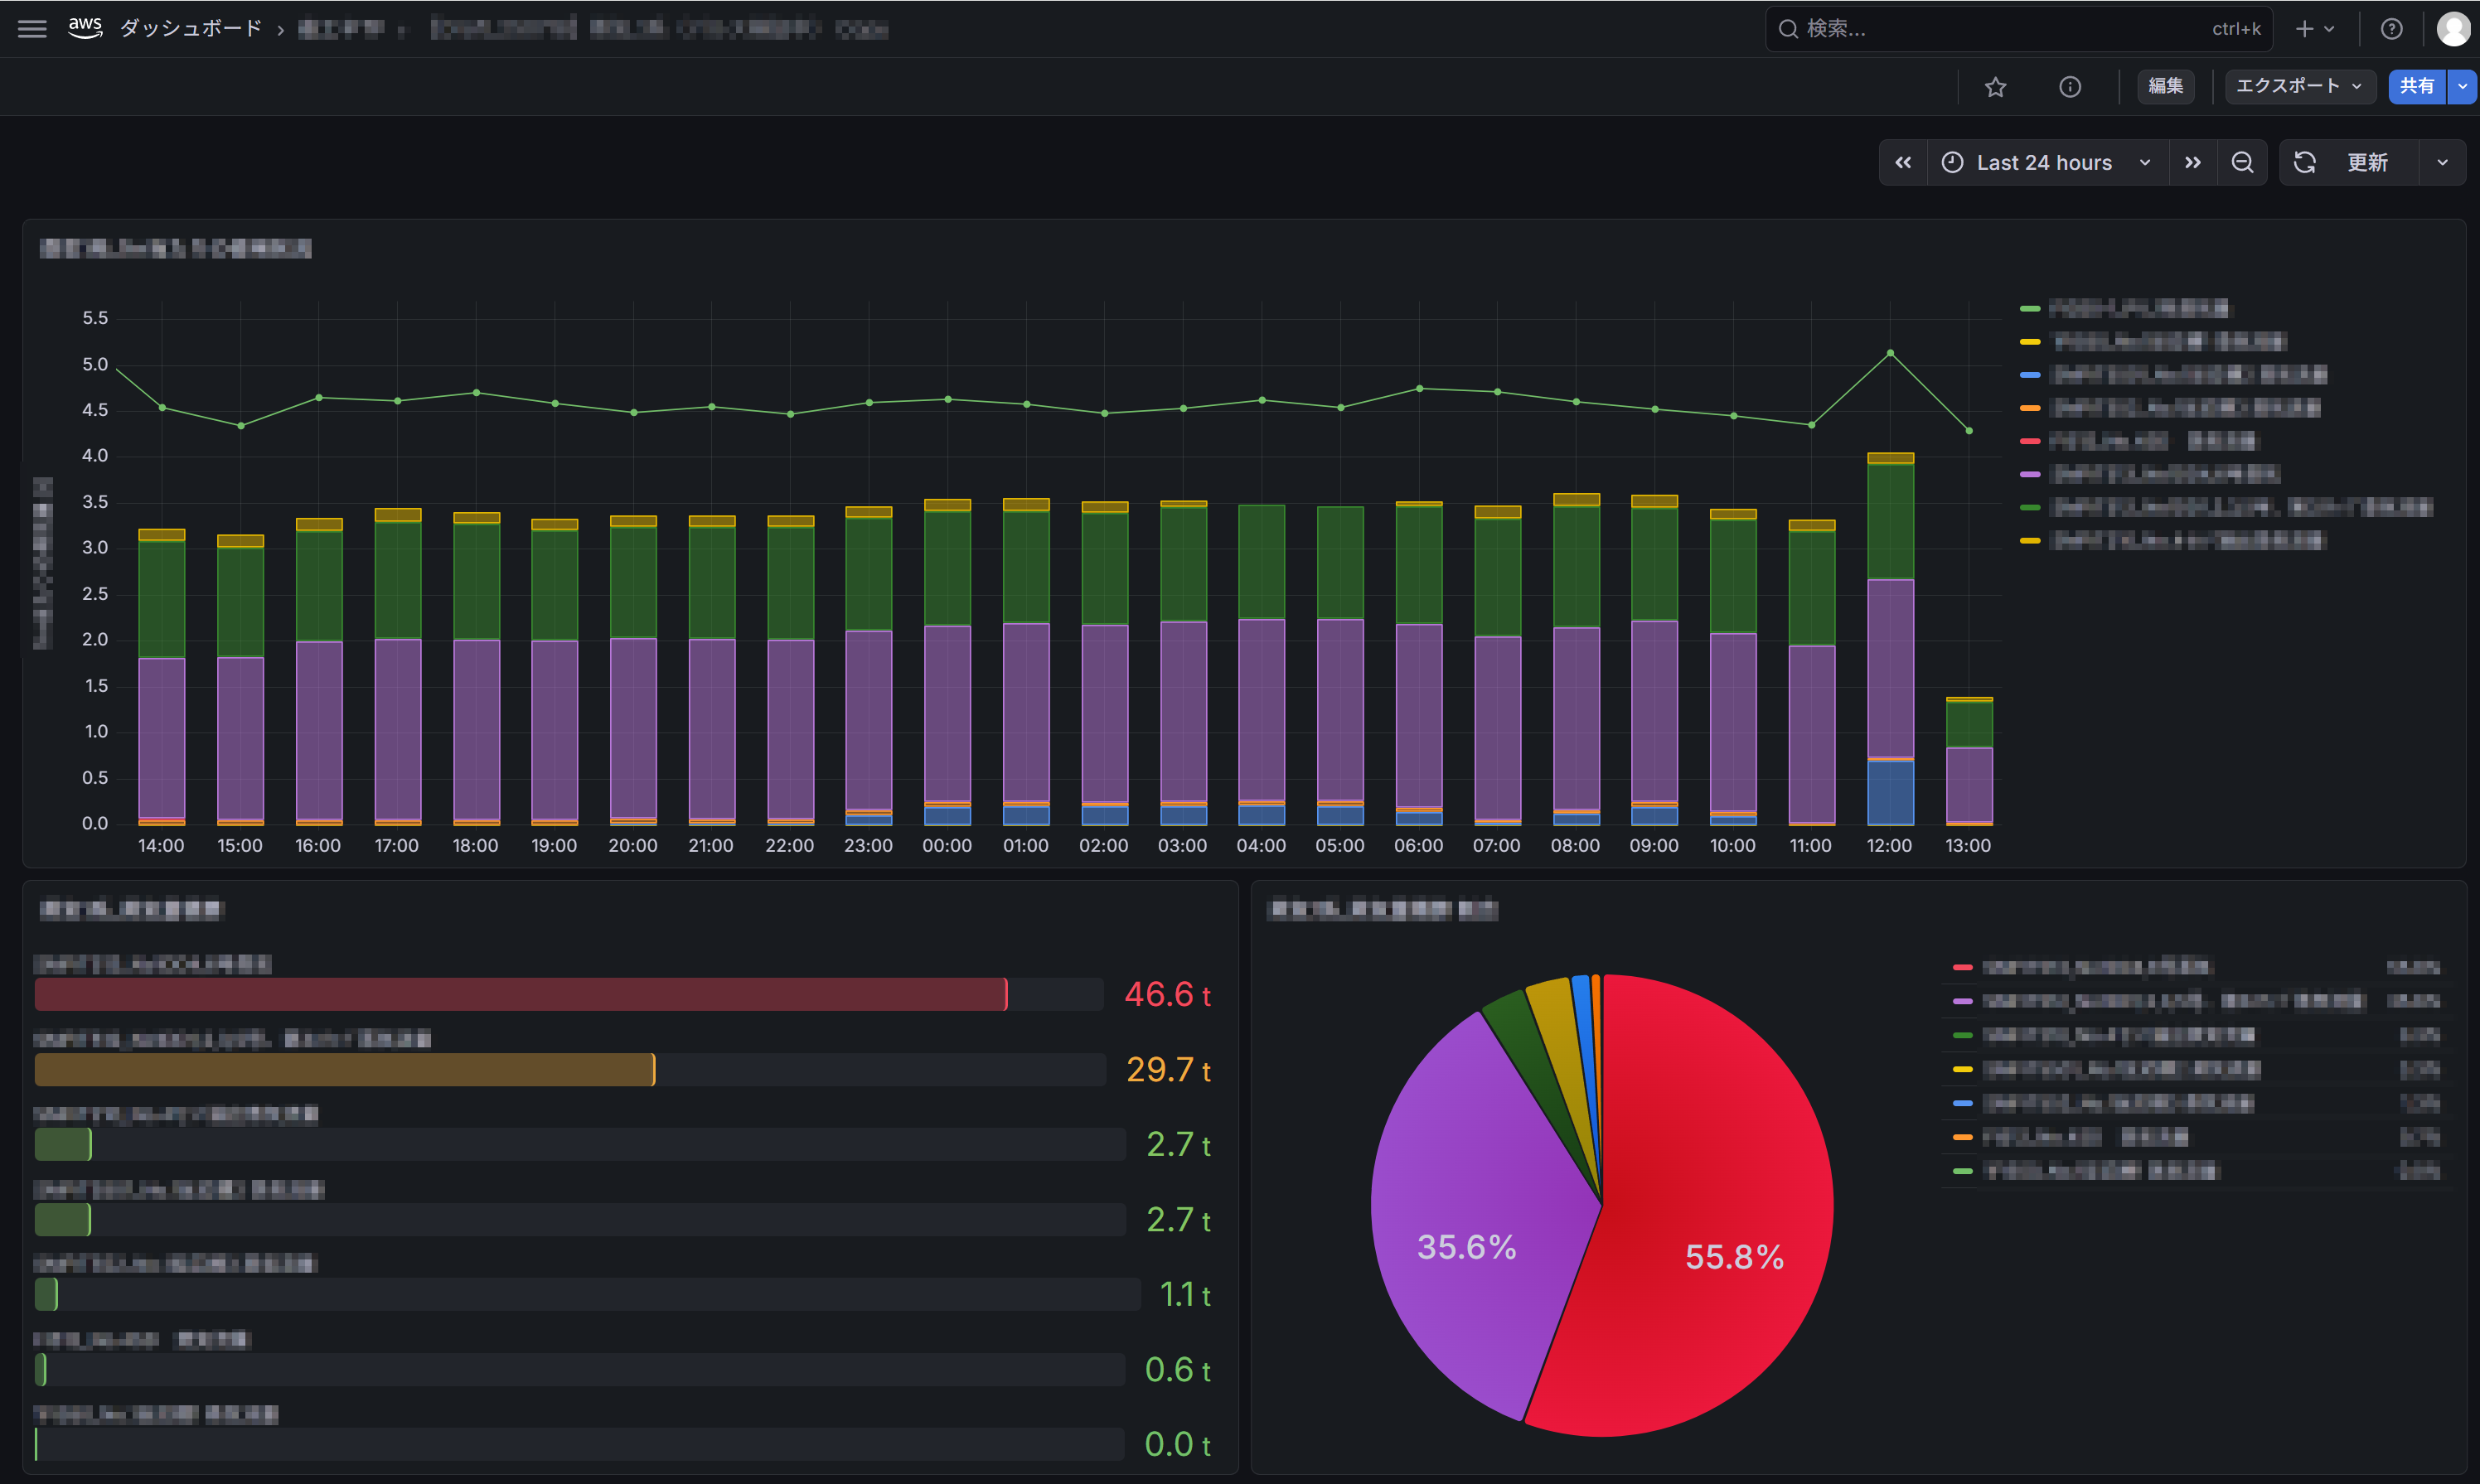
Task: Toggle the first green legend series
Action: 2125,308
